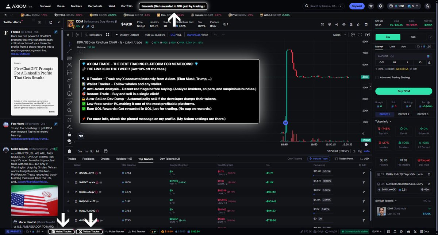Toggle the log scale on chart
The image size is (438, 235).
(x=359, y=151)
